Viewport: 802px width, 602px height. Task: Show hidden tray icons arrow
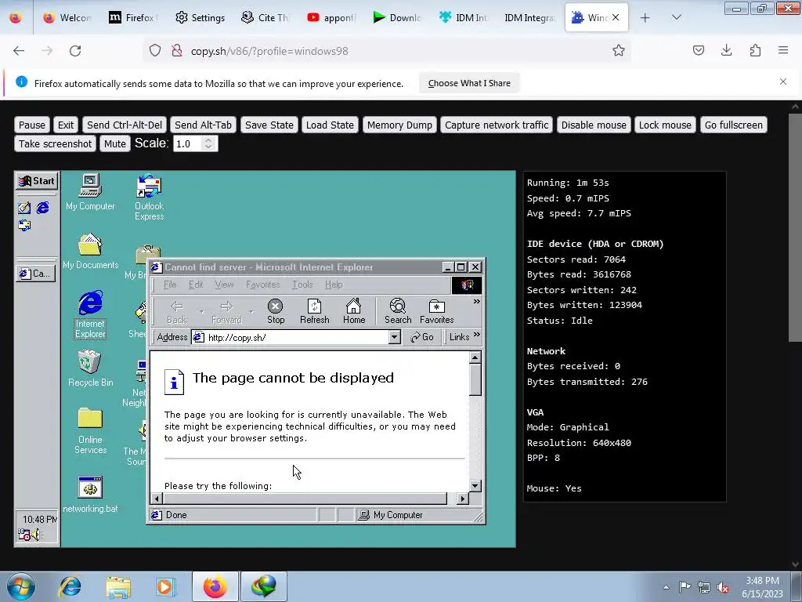pos(666,587)
